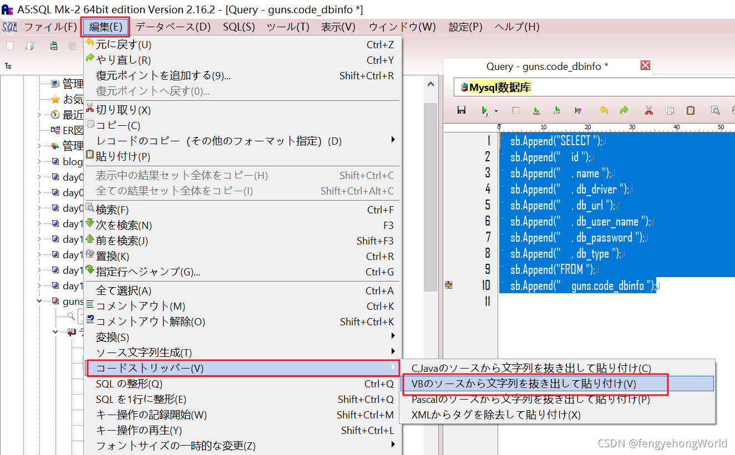Choose 次を検索(N) menu item
This screenshot has height=455, width=735.
(242, 226)
